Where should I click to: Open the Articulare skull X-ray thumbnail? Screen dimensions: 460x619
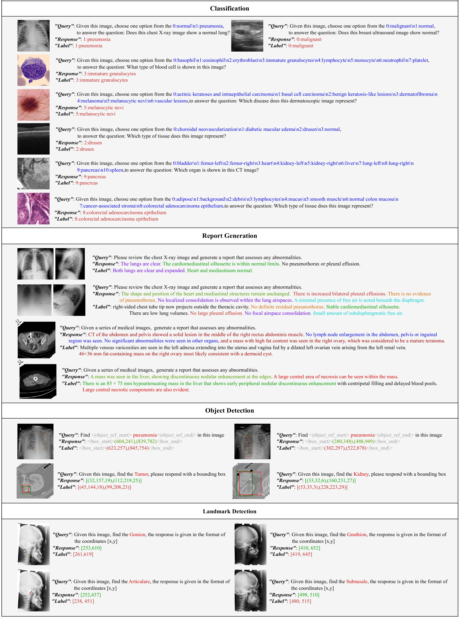34,590
